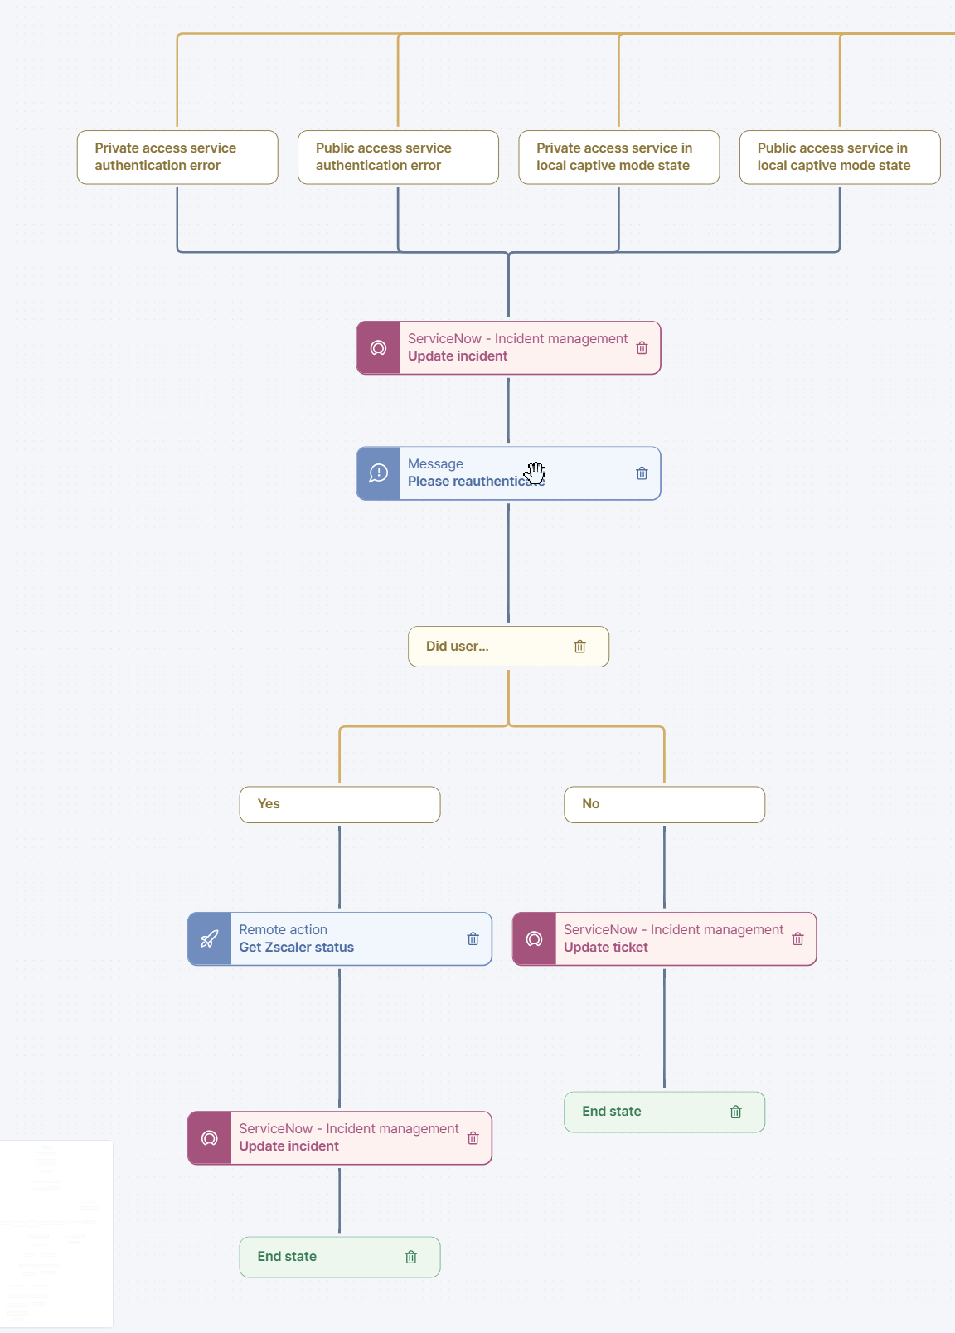Select Private access service in local captive mode branch

coord(618,157)
